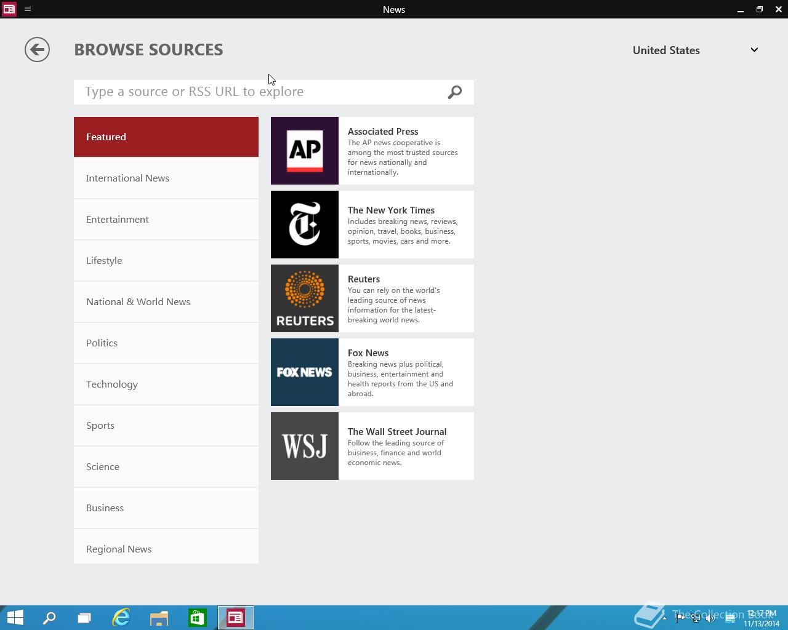This screenshot has width=788, height=630.
Task: Select the Politics category
Action: tap(166, 343)
